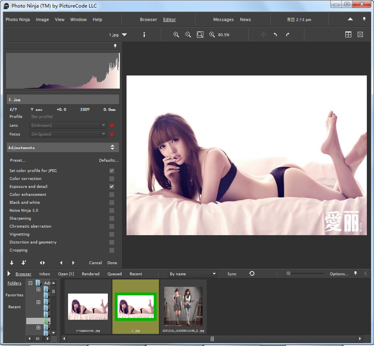Click the rotate right arrow icon
Image resolution: width=374 pixels, height=346 pixels.
click(x=288, y=35)
